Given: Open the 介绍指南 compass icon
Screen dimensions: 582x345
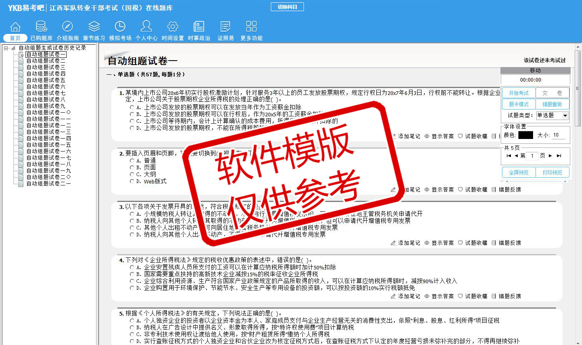Looking at the screenshot, I should (67, 27).
